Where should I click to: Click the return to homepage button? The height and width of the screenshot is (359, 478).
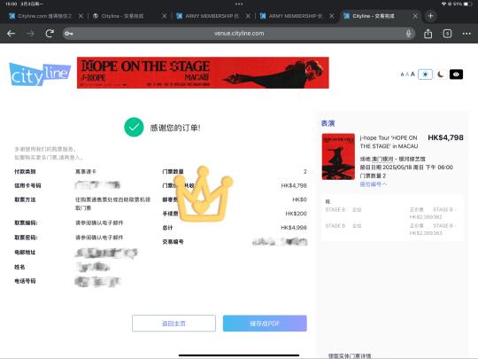click(x=173, y=324)
